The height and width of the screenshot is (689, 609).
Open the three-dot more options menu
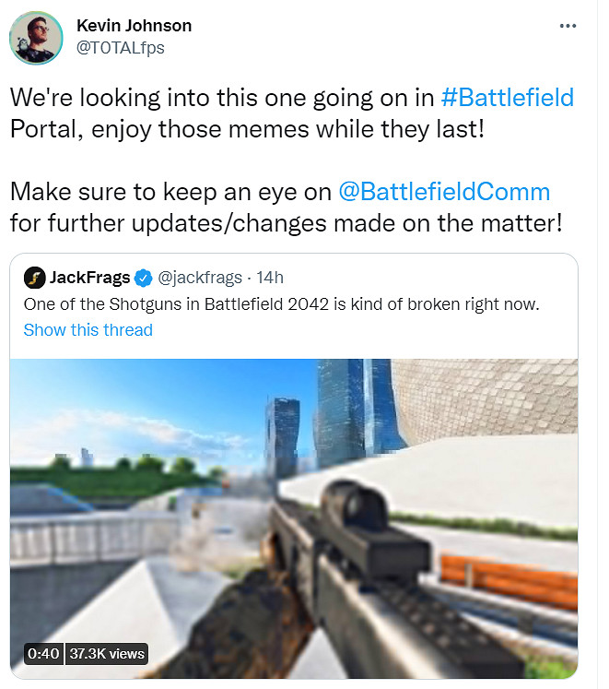pos(568,27)
